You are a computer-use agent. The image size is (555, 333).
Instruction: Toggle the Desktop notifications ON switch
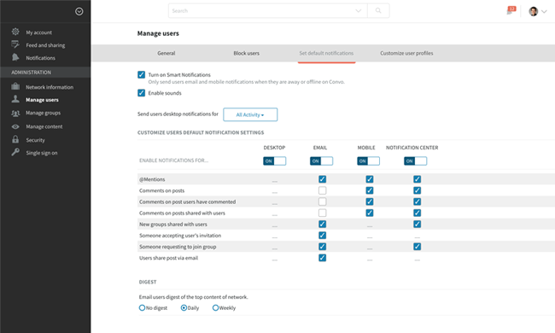[x=274, y=161]
